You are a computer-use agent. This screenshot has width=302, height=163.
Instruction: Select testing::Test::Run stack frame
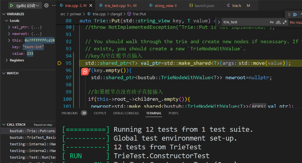(28, 157)
